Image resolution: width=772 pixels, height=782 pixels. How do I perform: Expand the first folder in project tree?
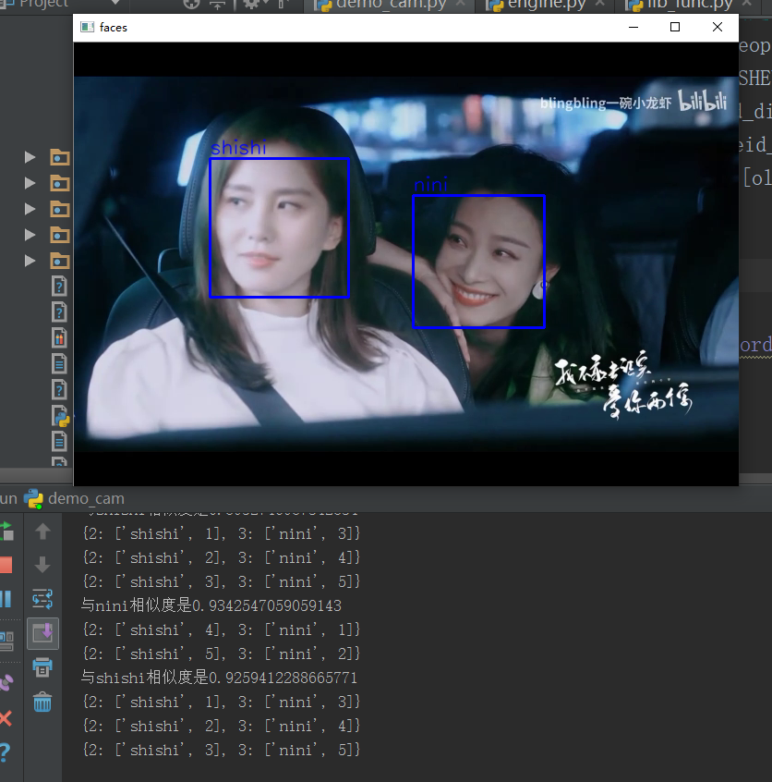[30, 157]
